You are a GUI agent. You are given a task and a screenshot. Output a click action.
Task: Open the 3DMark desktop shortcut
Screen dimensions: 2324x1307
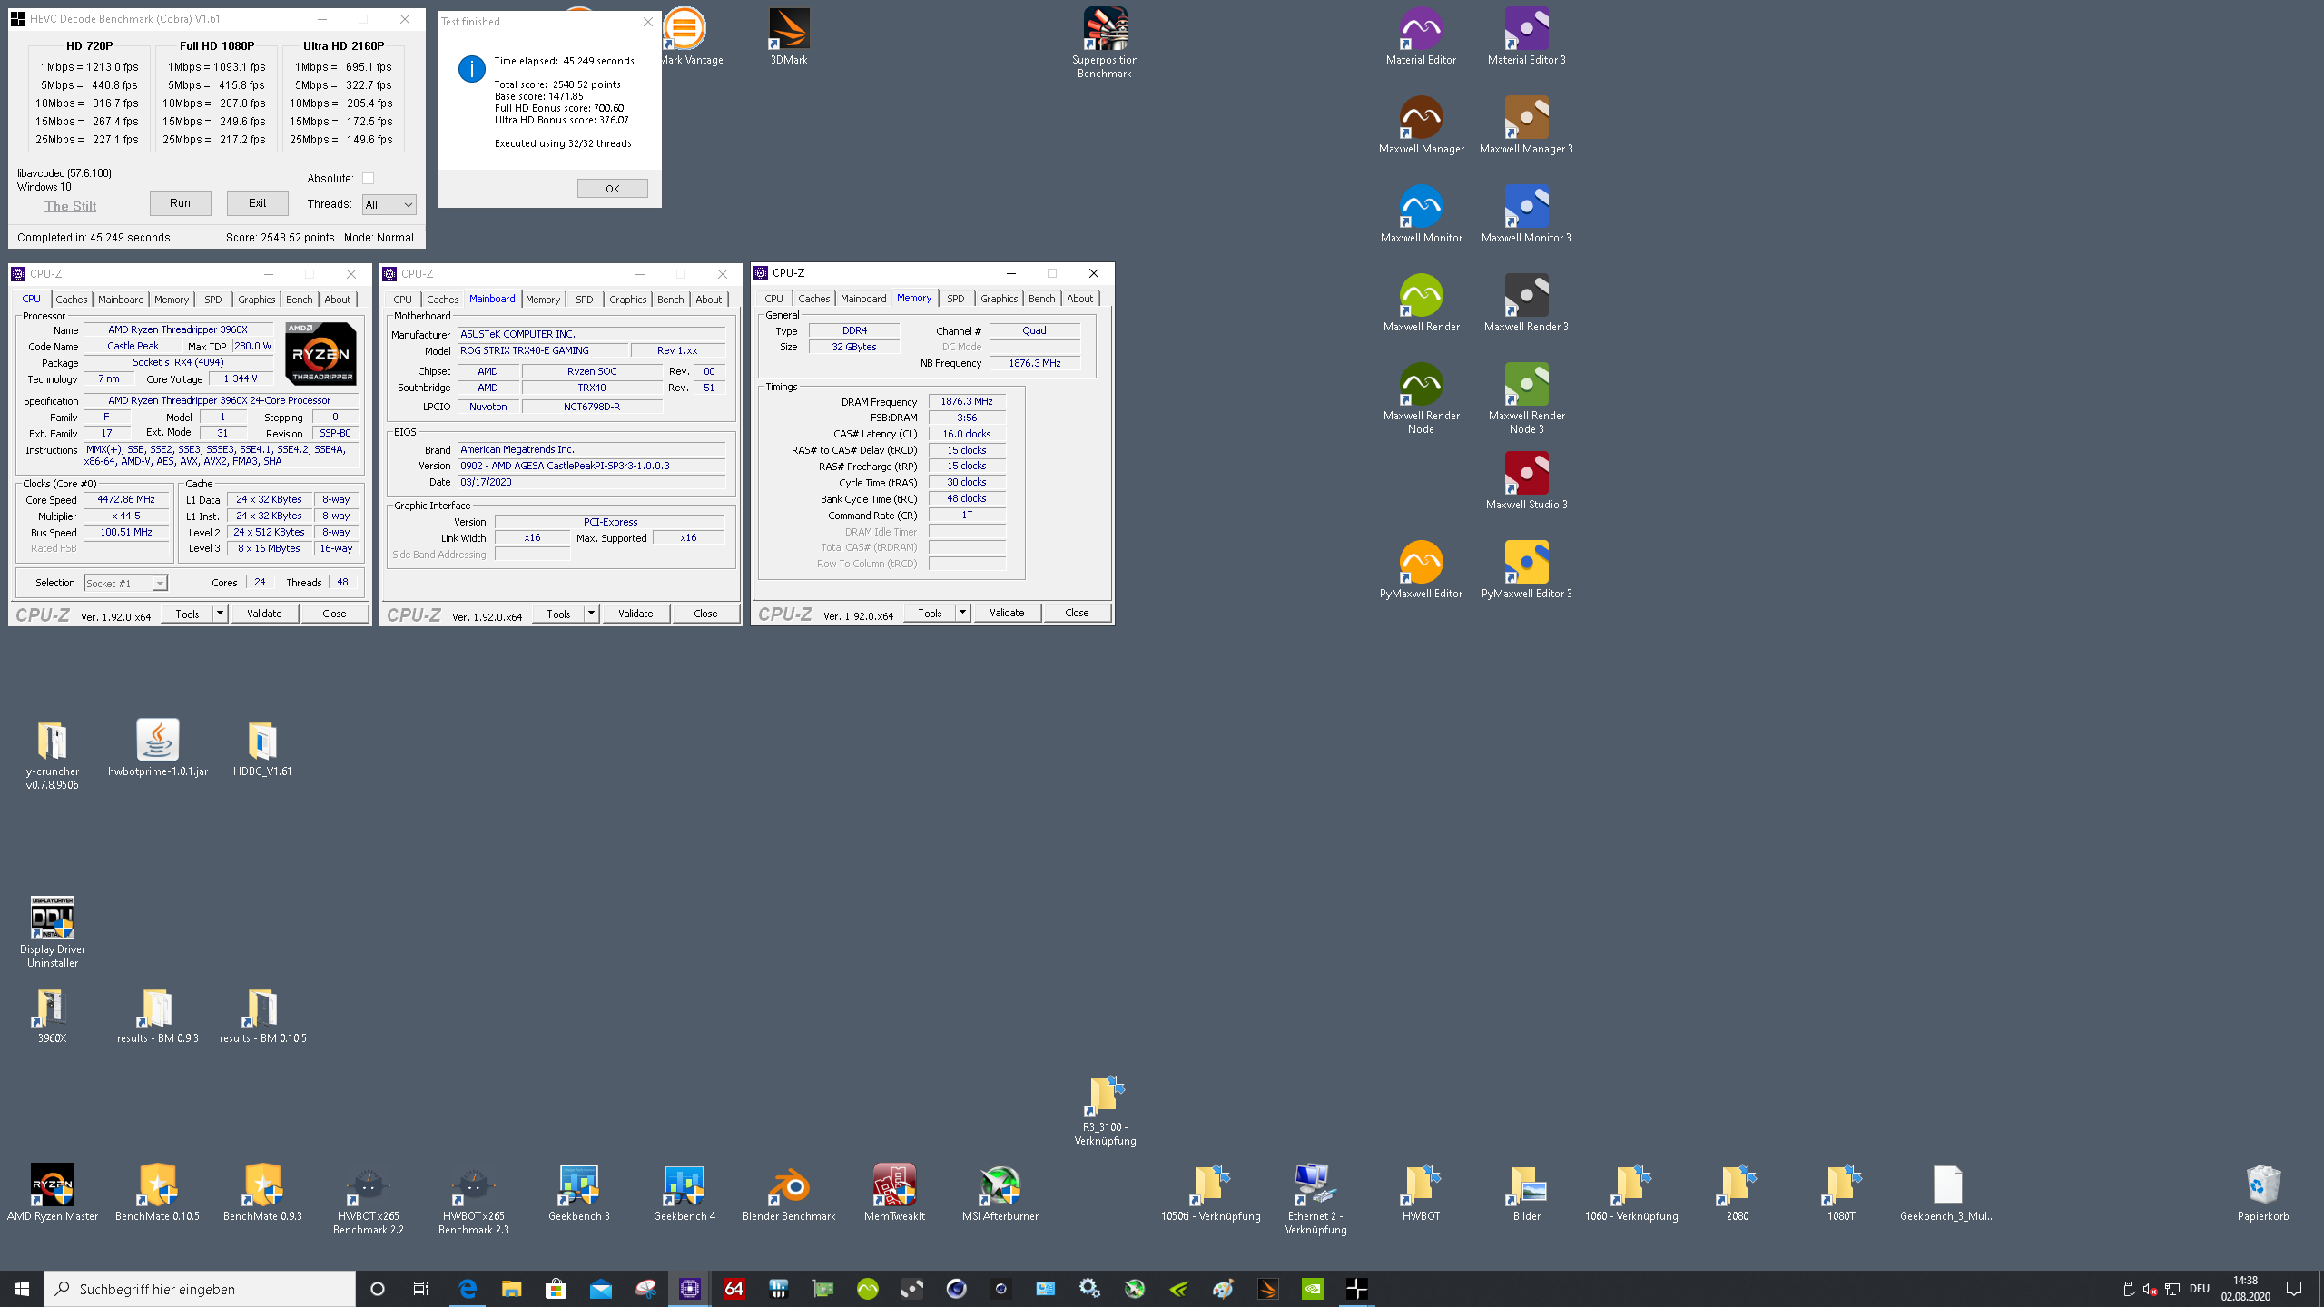[x=789, y=36]
